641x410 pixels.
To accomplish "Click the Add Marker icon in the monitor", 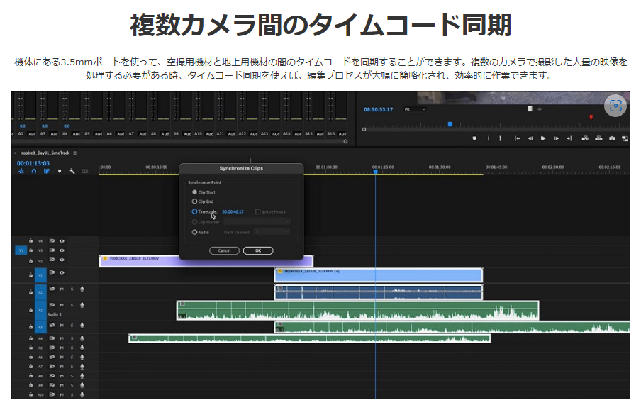I will point(476,138).
